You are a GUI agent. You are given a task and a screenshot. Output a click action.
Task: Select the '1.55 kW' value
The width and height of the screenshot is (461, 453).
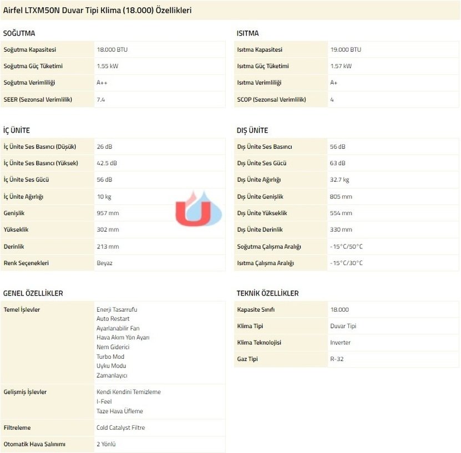(107, 66)
